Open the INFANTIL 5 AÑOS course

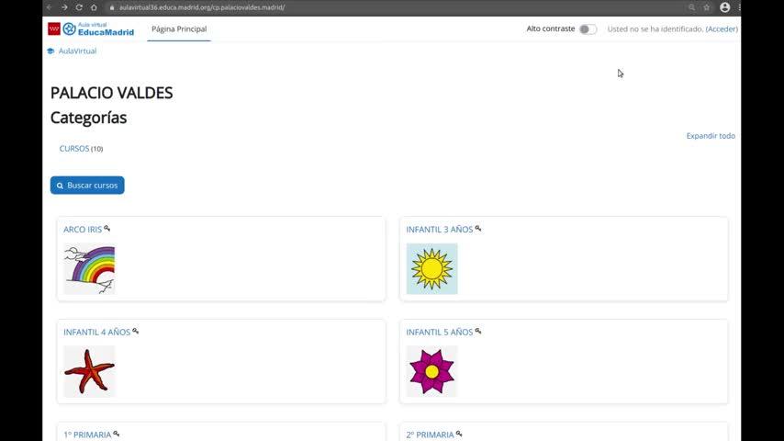[x=440, y=332]
